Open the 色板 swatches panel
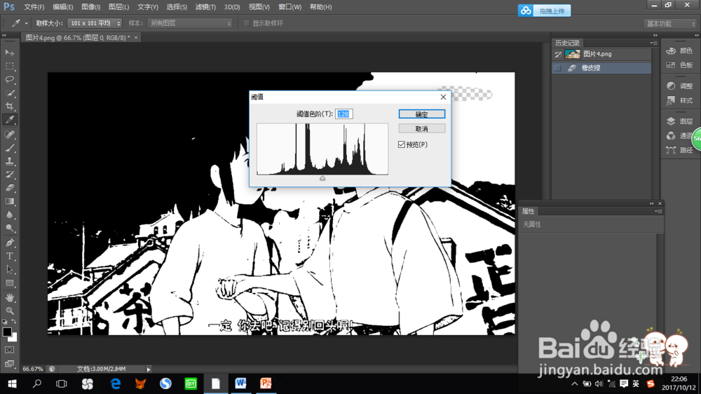 tap(679, 64)
